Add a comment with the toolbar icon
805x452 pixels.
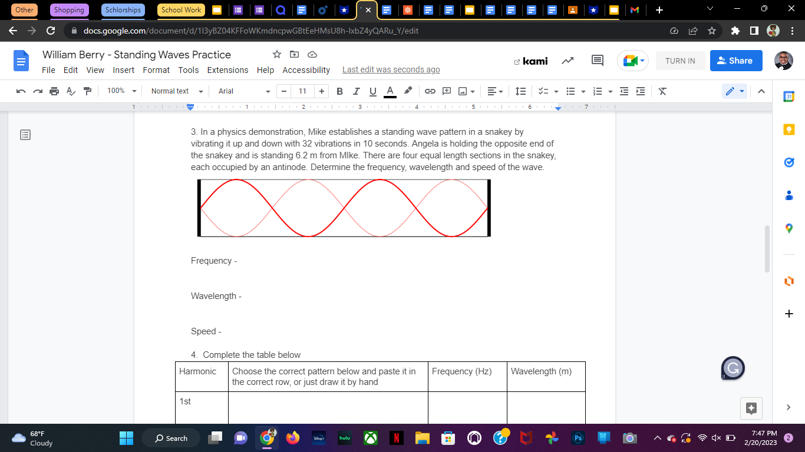pos(447,91)
